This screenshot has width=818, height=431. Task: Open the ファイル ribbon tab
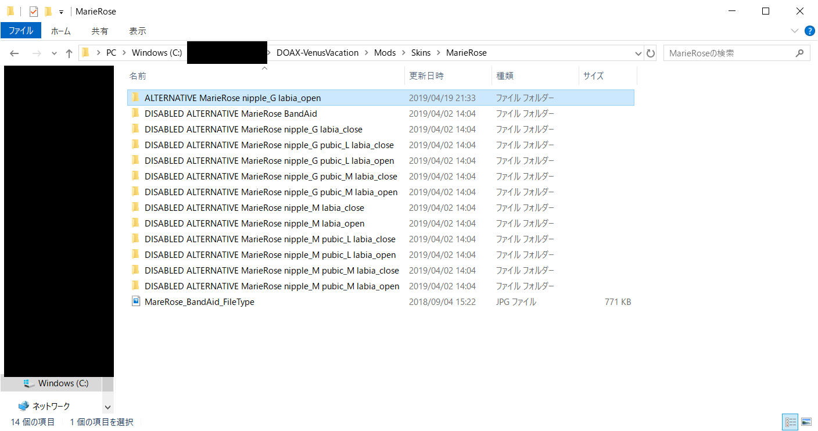pos(21,31)
